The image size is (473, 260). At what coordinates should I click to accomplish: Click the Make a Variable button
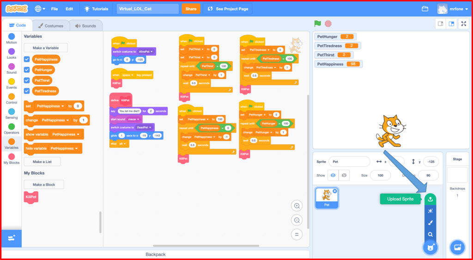click(45, 48)
